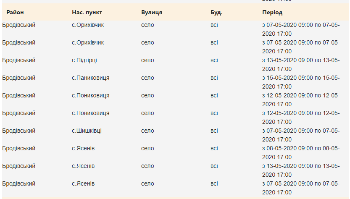Click the Нас. пункт column header
This screenshot has height=199, width=350.
[x=87, y=13]
